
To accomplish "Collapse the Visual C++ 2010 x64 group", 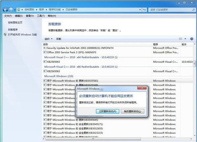I will pos(81,57).
